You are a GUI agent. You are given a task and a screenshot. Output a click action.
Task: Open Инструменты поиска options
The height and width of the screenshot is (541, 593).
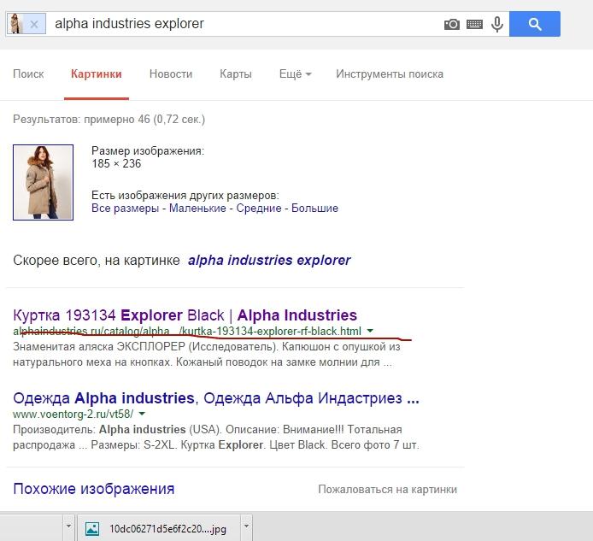[x=390, y=74]
